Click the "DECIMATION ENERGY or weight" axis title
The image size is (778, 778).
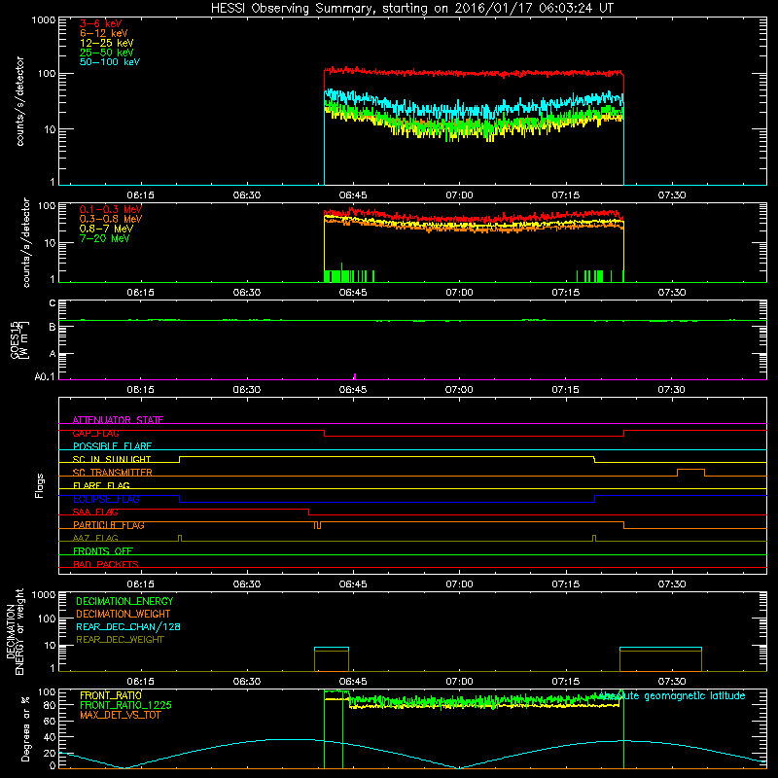click(16, 631)
